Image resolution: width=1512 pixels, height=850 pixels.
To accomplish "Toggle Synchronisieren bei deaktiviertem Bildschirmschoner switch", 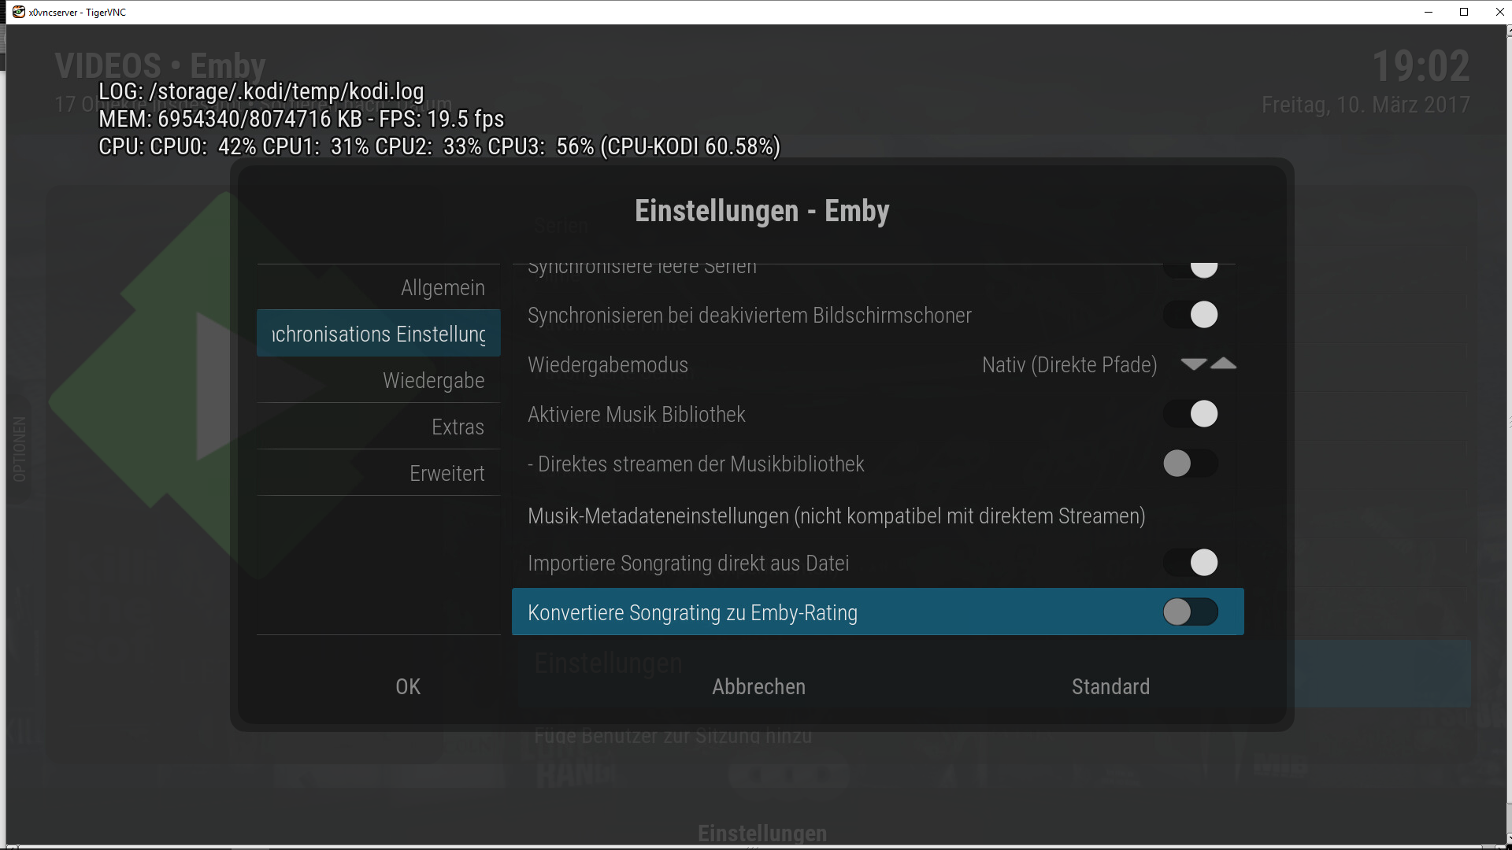I will pyautogui.click(x=1191, y=315).
